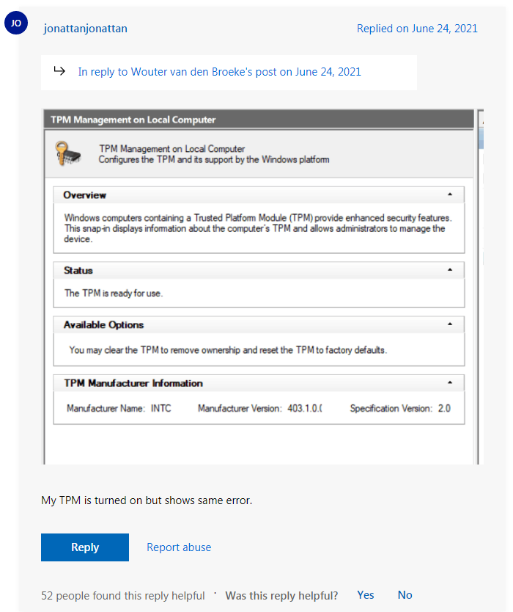This screenshot has height=612, width=513.
Task: Open jonattanjonattan user profile link
Action: click(x=85, y=29)
